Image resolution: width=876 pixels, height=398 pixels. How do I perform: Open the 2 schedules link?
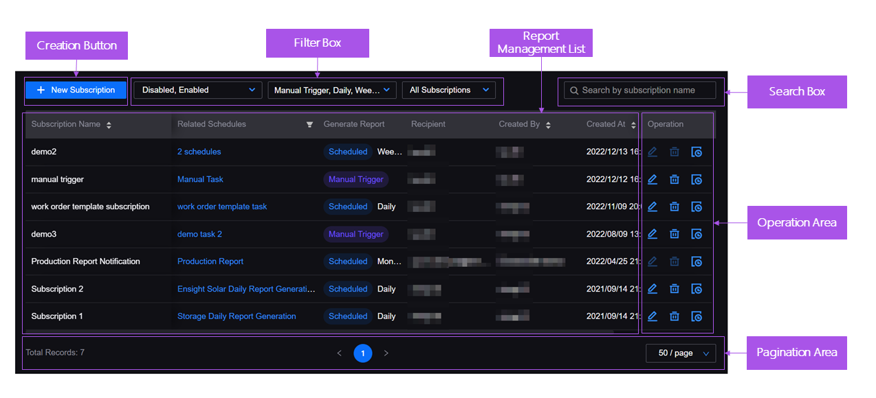tap(199, 152)
